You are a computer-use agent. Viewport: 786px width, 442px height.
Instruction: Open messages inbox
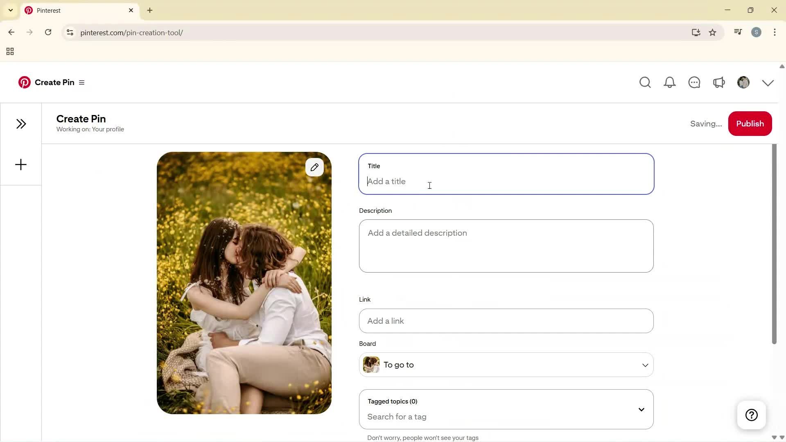tap(694, 82)
